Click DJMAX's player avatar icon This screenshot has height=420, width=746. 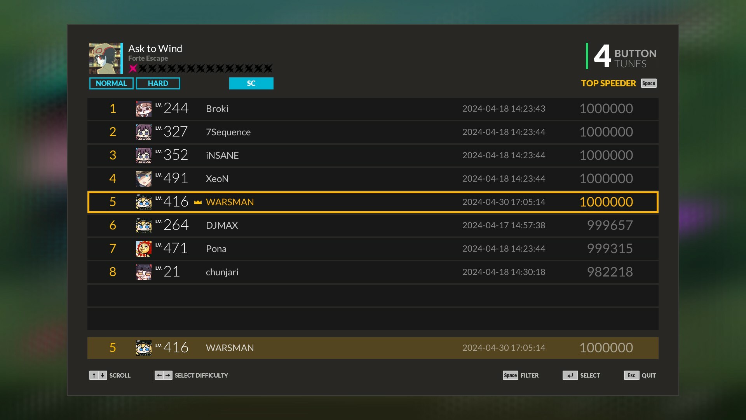click(144, 225)
